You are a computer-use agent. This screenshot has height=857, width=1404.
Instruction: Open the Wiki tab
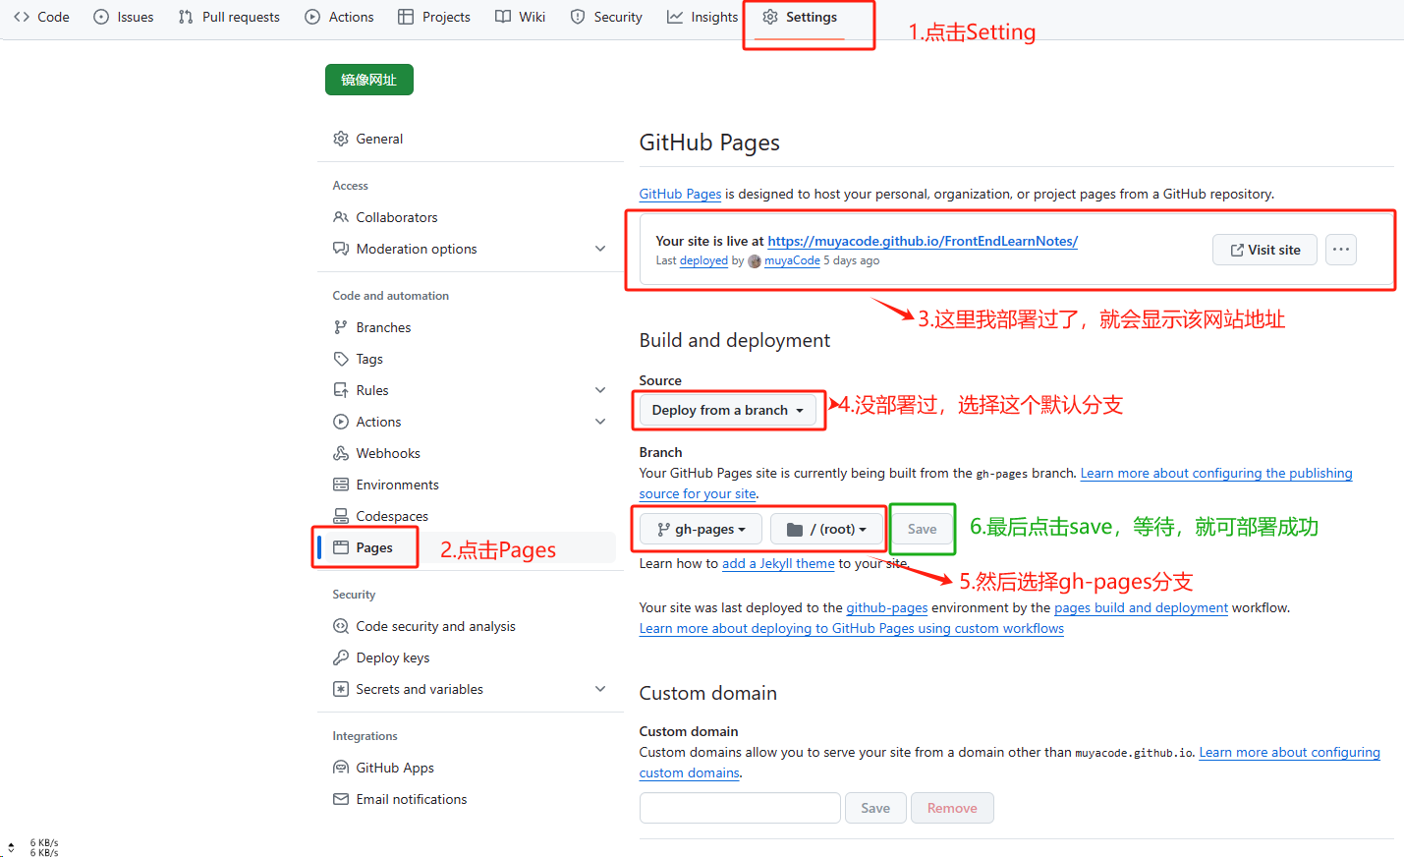(520, 17)
